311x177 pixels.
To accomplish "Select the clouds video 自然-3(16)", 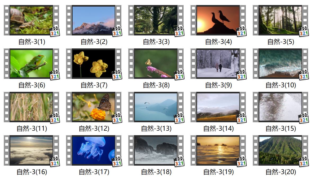I will [32, 150].
